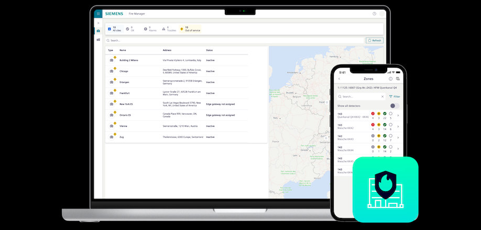Click the Siemens logo
The width and height of the screenshot is (481, 230).
114,14
